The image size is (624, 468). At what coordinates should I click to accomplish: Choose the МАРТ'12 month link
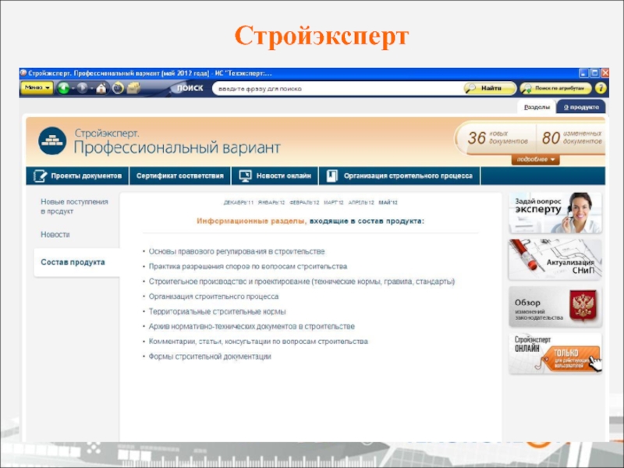[x=334, y=203]
